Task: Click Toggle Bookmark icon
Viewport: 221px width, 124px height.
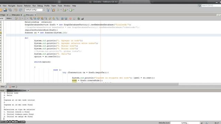Action: point(57,18)
